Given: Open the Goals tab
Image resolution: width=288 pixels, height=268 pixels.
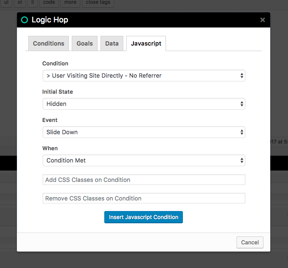Looking at the screenshot, I should (x=85, y=43).
